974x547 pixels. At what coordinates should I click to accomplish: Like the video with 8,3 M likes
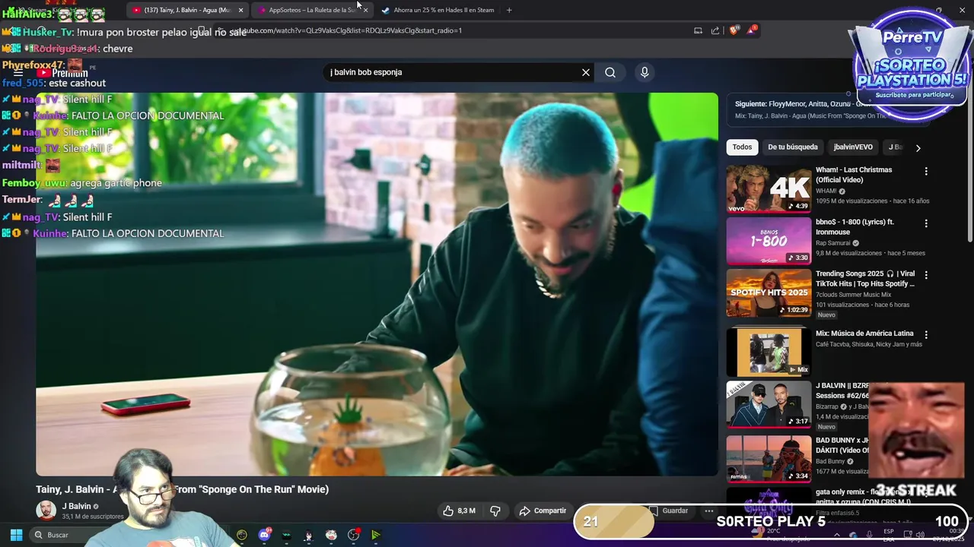pos(459,511)
